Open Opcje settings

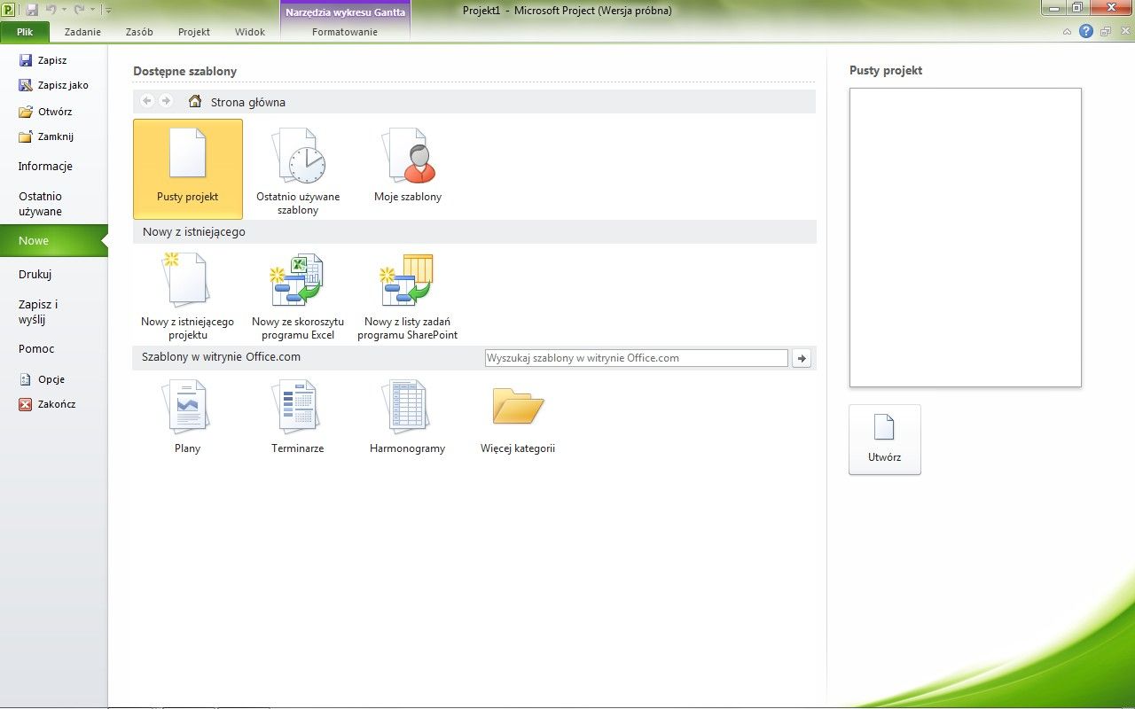pyautogui.click(x=42, y=379)
